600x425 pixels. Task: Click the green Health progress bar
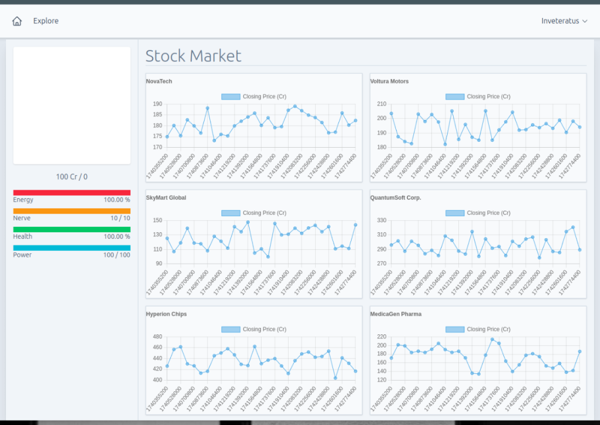tap(71, 229)
